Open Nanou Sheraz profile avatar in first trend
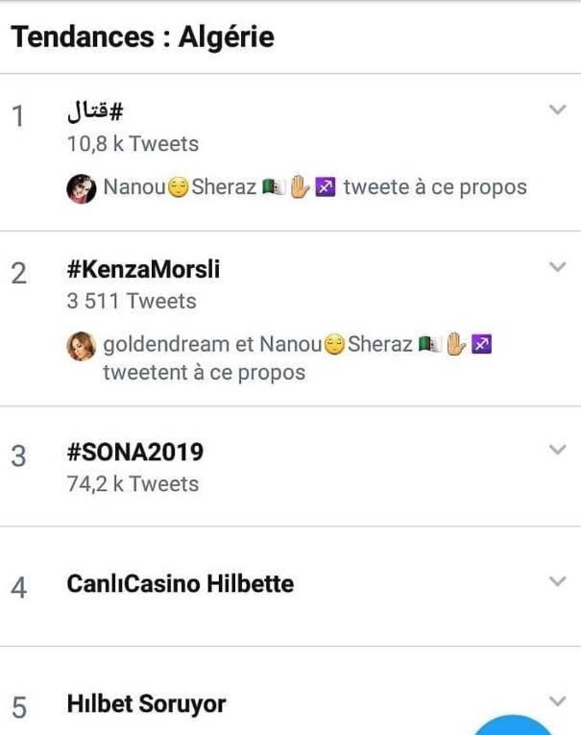This screenshot has width=581, height=735. coord(82,188)
